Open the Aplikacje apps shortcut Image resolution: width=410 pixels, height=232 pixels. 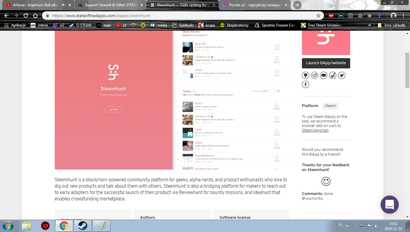15,25
